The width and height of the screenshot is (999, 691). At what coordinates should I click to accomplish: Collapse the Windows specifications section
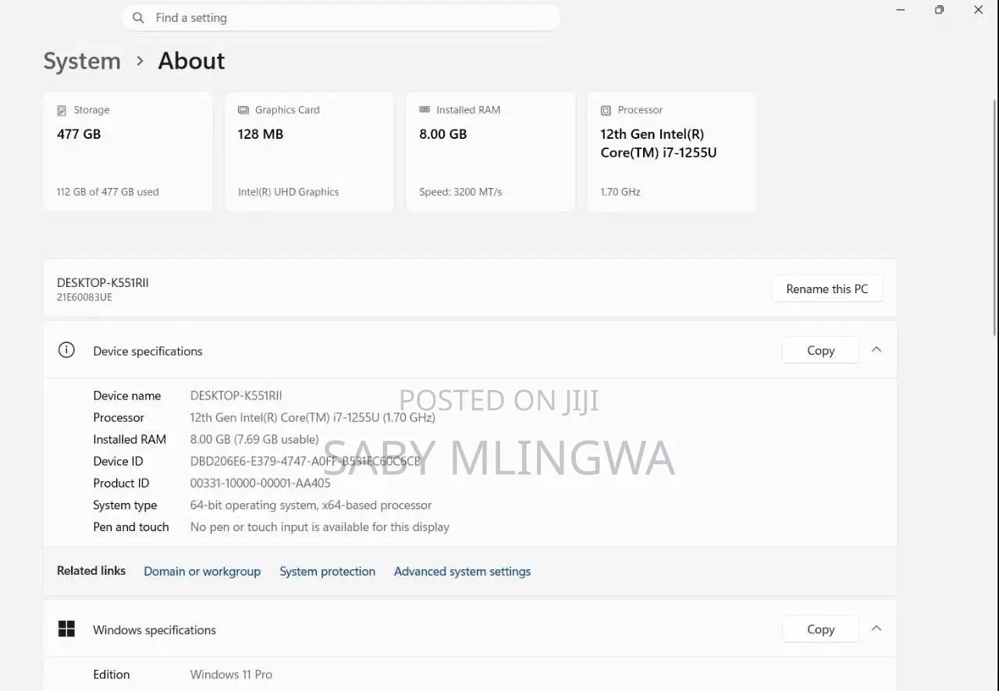[876, 629]
